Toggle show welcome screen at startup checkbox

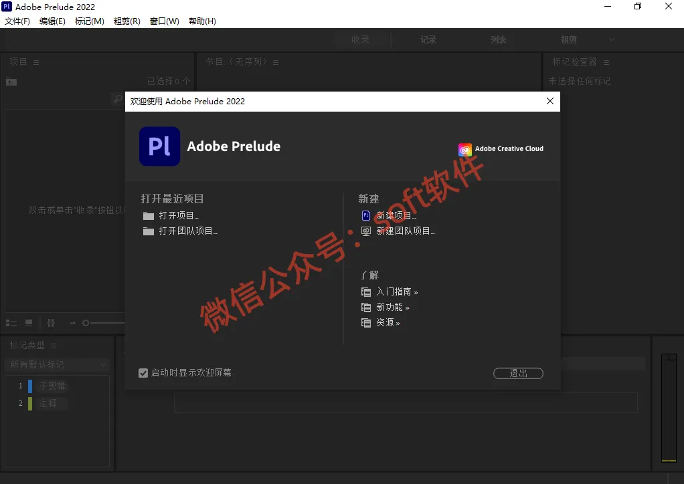[x=143, y=373]
